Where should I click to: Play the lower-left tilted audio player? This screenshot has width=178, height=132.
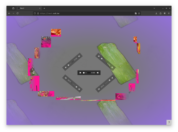point(79,89)
